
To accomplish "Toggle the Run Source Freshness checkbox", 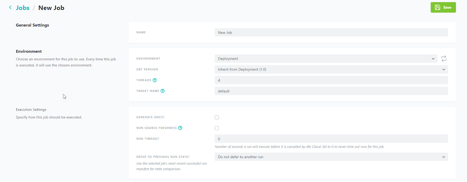I will pyautogui.click(x=217, y=128).
